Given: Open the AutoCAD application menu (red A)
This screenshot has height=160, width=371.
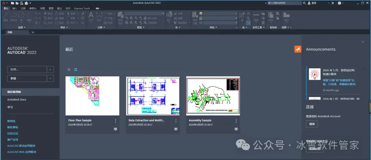Looking at the screenshot, I should 4,3.
